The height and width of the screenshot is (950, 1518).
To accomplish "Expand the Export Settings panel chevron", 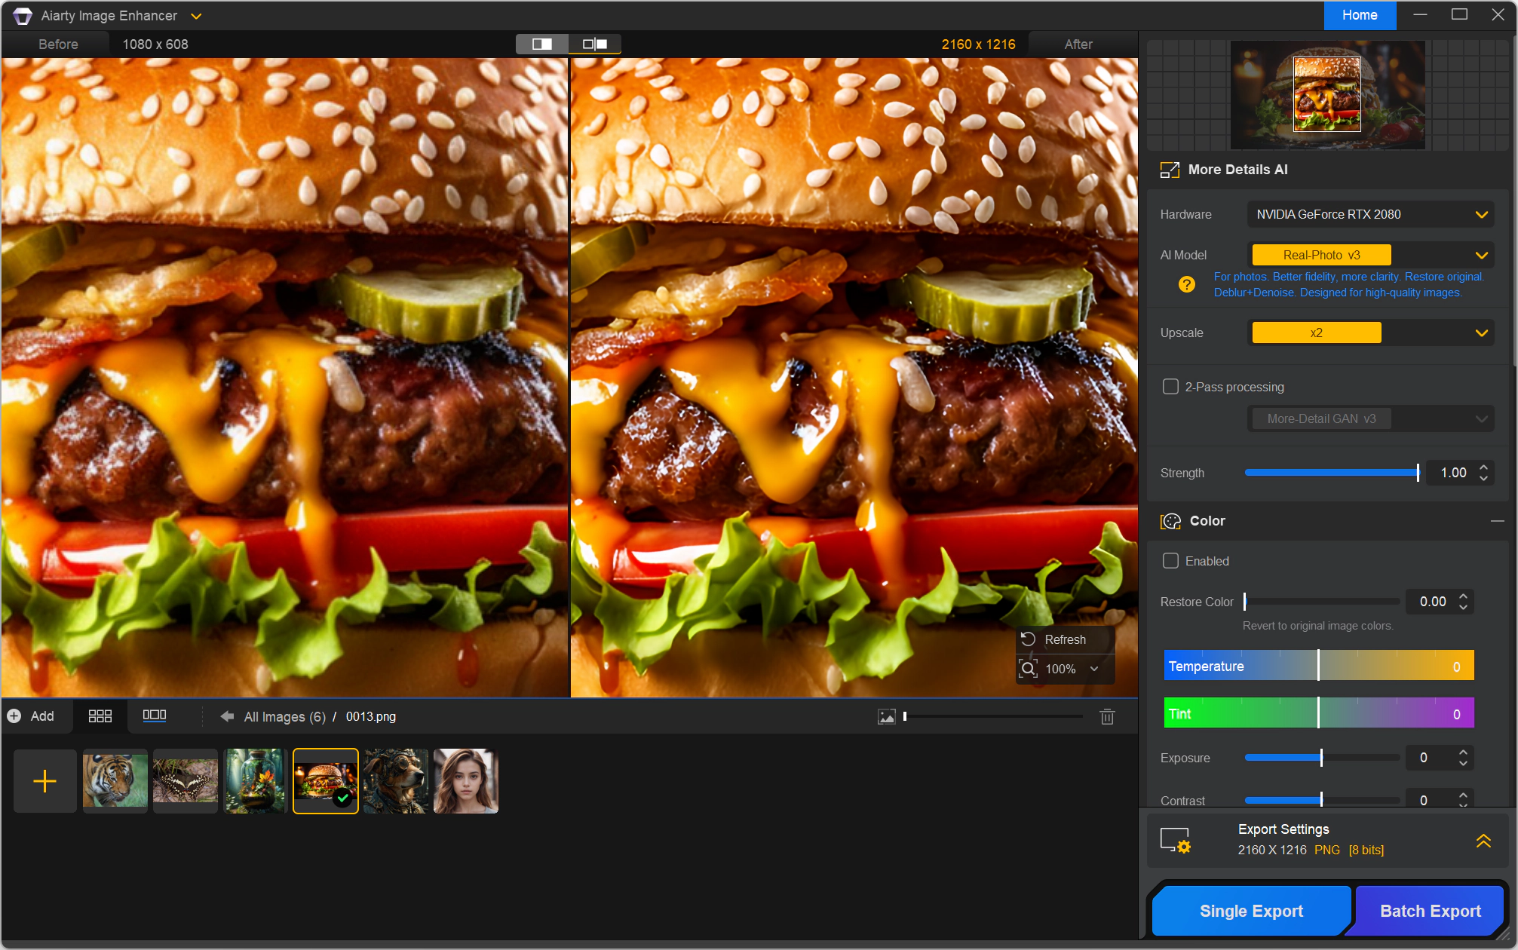I will pos(1483,840).
